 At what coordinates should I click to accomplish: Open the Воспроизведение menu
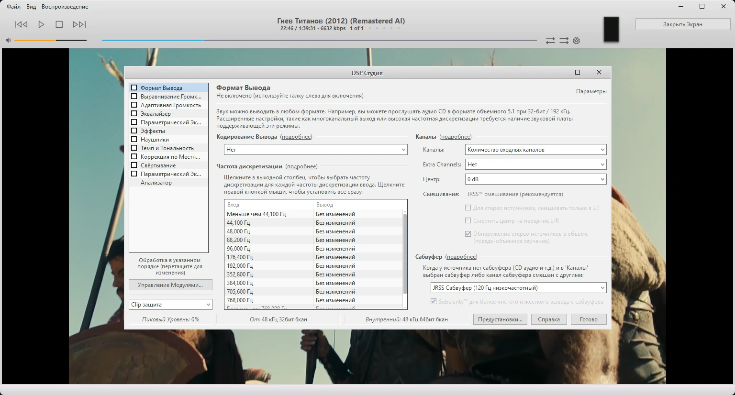click(65, 7)
